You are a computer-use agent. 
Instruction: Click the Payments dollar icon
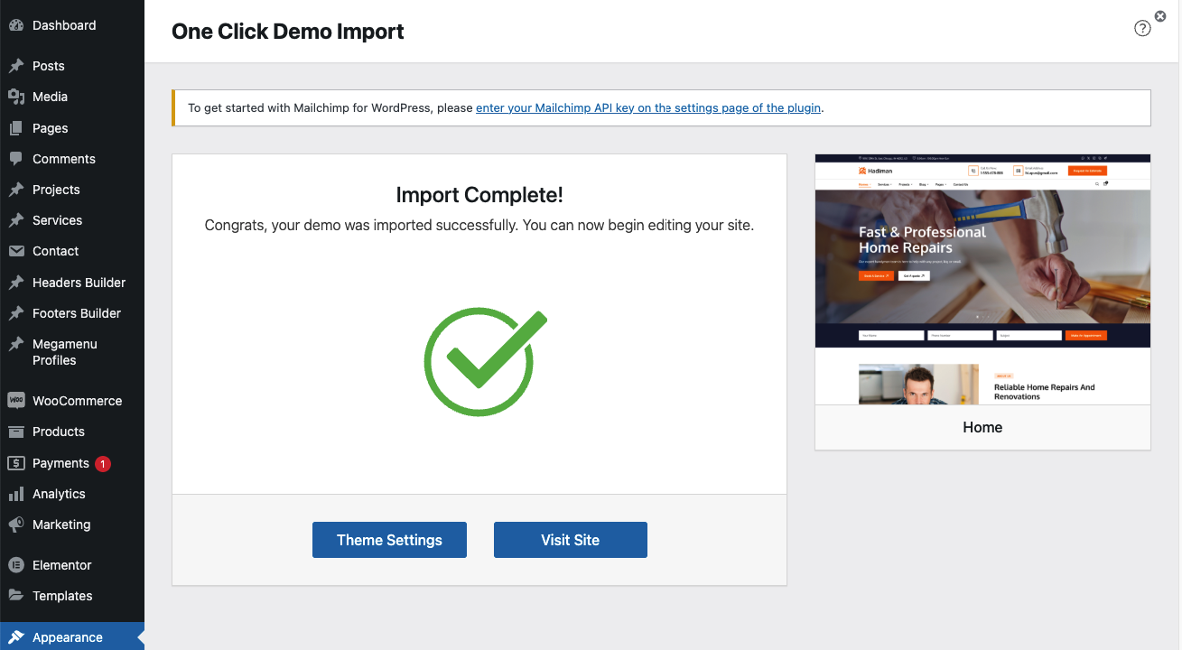(16, 463)
